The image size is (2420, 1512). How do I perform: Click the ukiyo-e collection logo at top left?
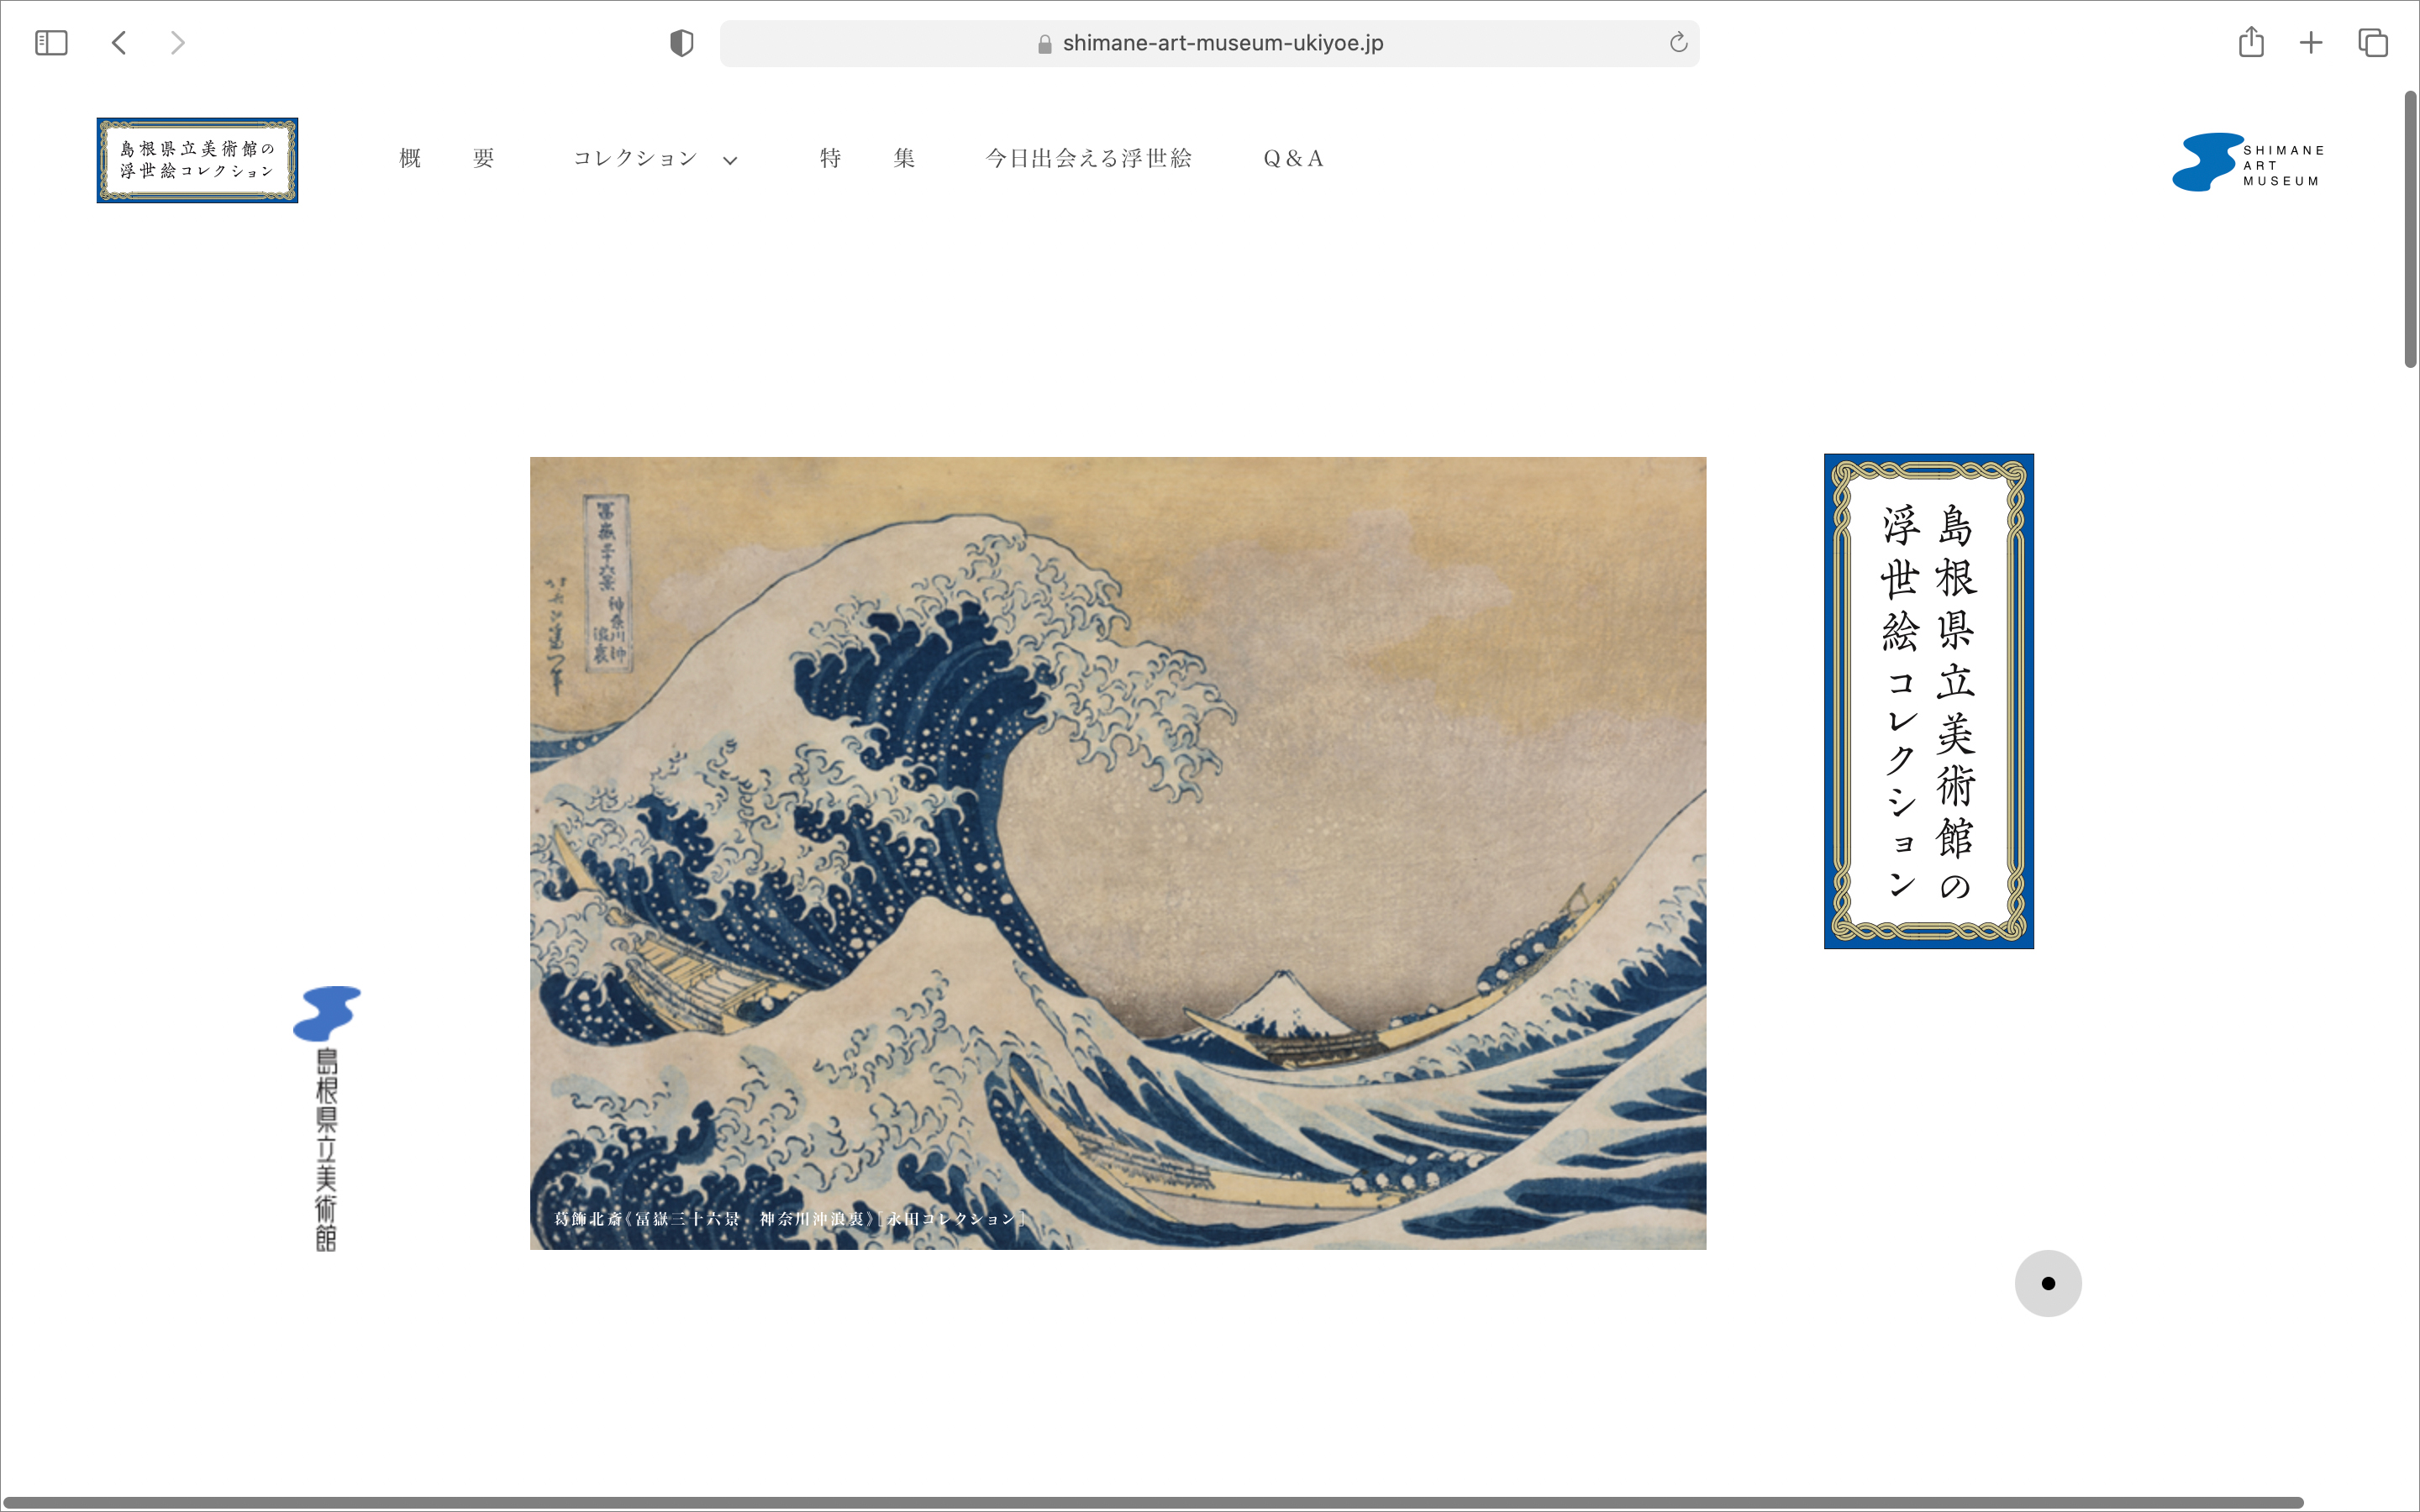pos(197,160)
